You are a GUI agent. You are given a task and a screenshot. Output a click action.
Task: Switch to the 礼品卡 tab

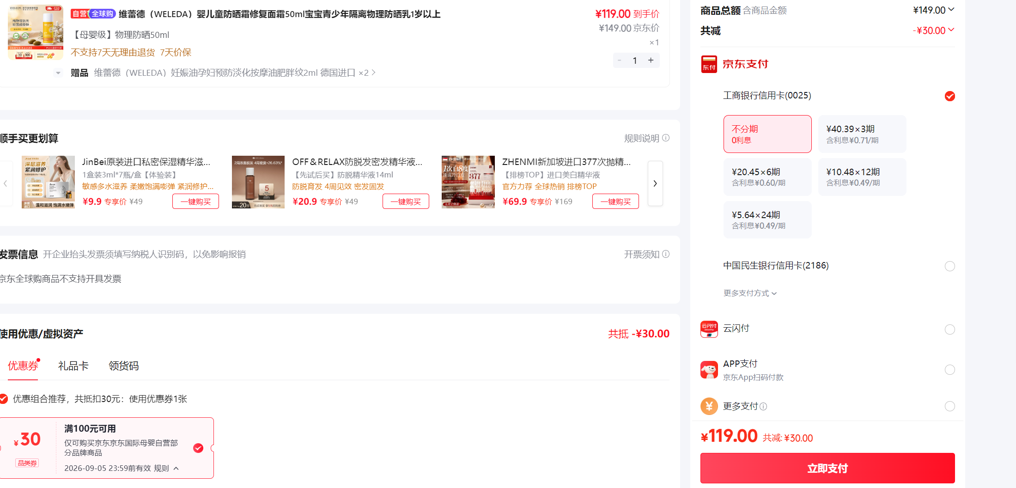[73, 366]
